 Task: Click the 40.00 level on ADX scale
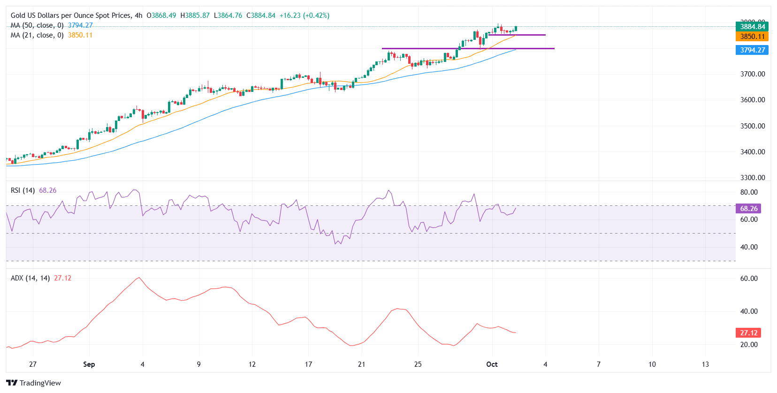coord(749,311)
